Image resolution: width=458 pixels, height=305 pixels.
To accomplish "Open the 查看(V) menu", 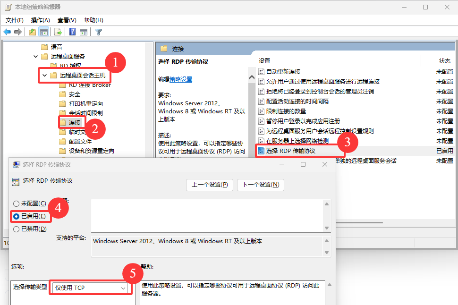I will click(x=67, y=20).
